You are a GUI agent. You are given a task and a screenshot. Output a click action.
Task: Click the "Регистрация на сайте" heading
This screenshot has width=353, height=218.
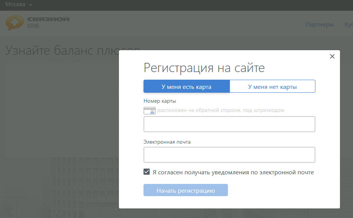[x=204, y=68]
